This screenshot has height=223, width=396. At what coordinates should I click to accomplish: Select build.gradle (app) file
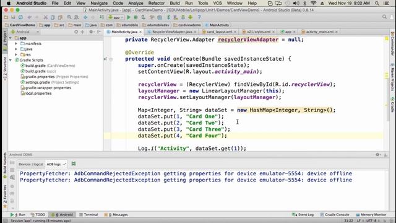coord(38,71)
